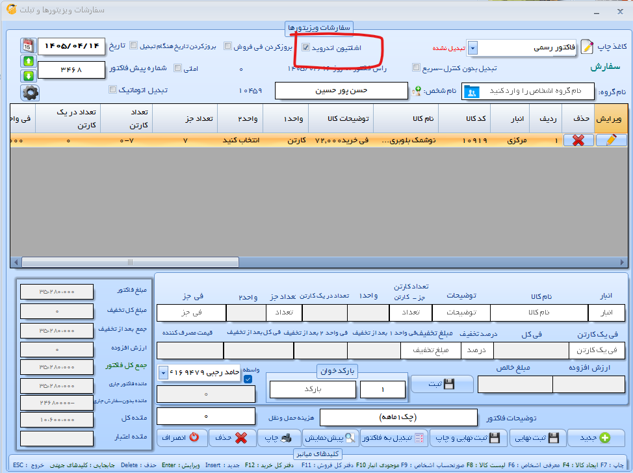Go to previous invoice with green up arrow
633x473 pixels.
pos(28,61)
